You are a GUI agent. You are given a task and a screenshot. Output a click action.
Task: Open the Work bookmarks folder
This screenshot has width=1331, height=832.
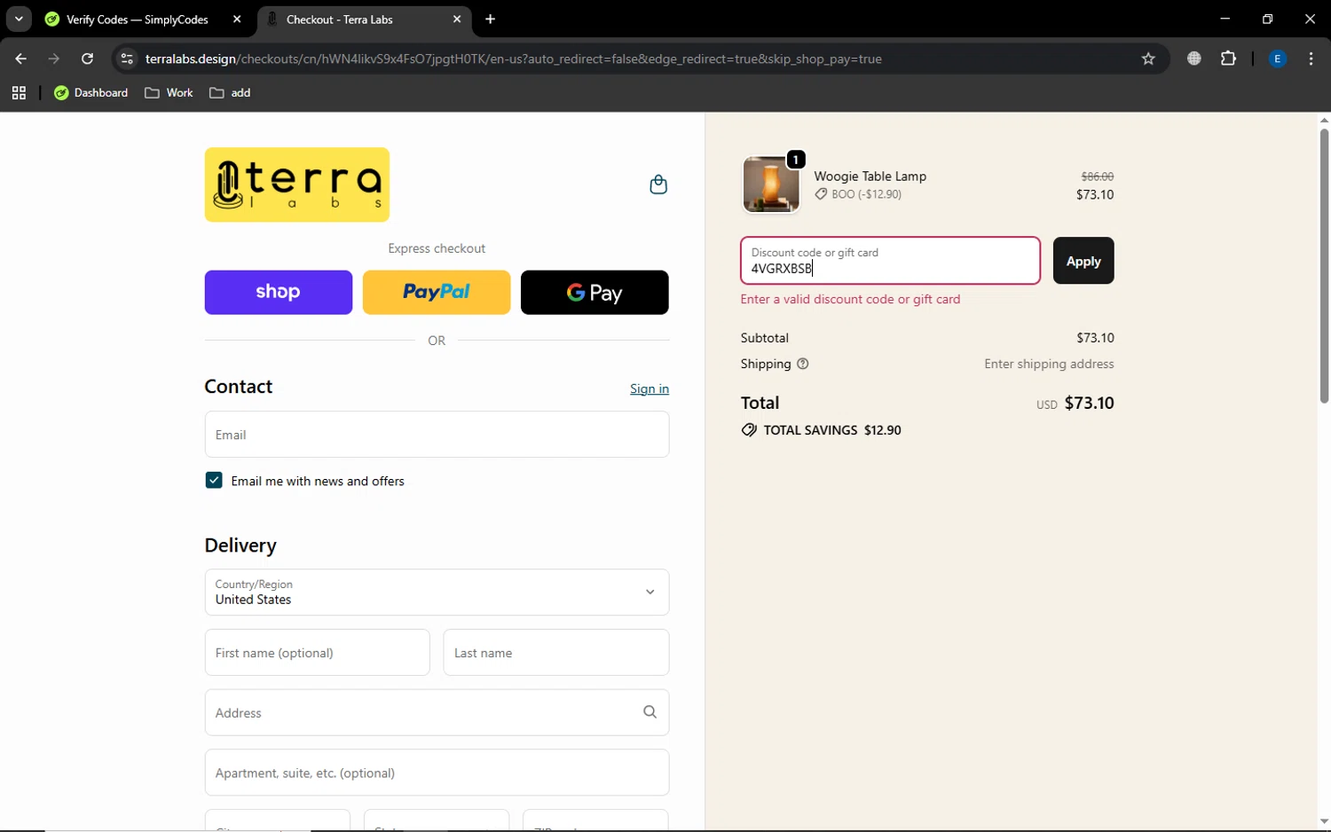169,92
